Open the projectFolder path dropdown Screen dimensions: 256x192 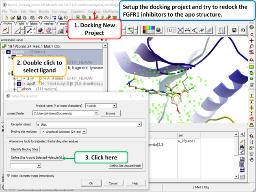(x=96, y=113)
